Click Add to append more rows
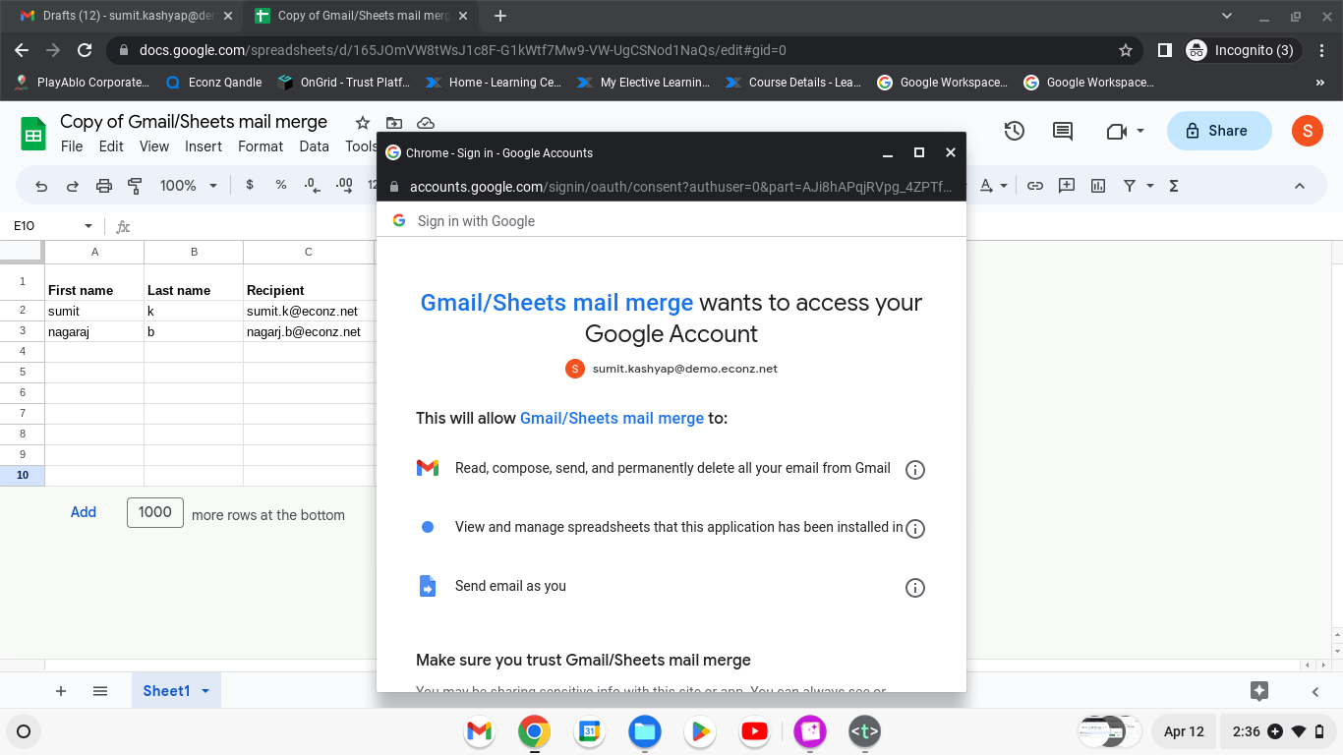The height and width of the screenshot is (755, 1343). [84, 512]
